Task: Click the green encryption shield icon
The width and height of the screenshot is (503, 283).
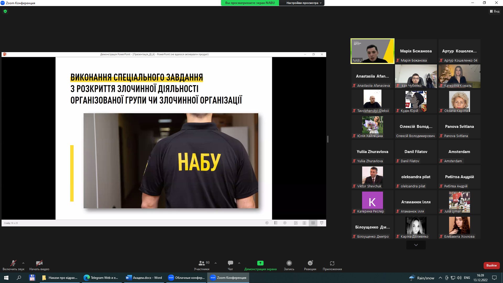Action: [x=5, y=11]
